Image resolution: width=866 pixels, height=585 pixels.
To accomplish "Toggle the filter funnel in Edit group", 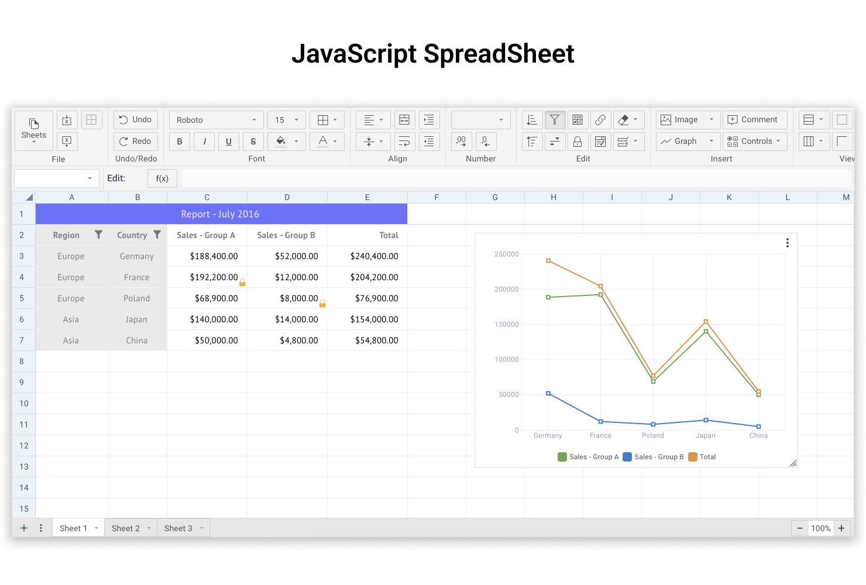I will coord(555,120).
